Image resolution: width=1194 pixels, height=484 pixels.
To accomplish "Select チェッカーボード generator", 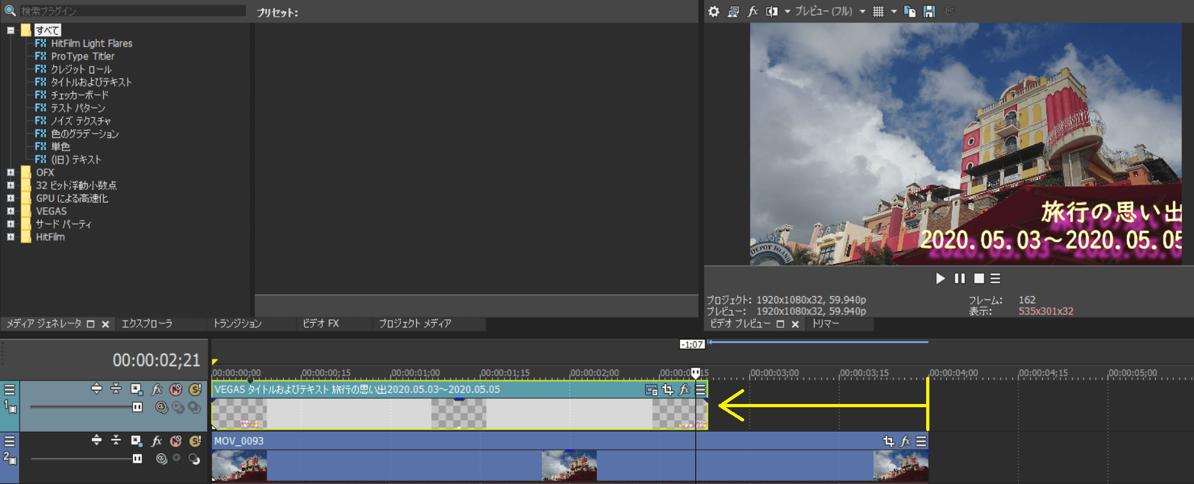I will 80,95.
